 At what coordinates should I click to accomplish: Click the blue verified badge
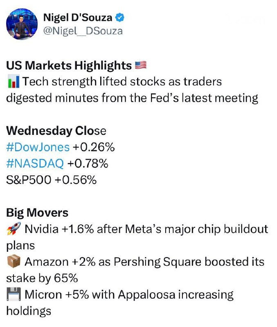(x=120, y=18)
